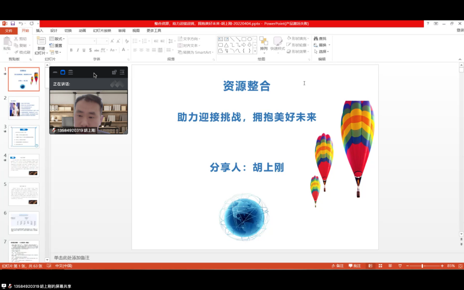
Task: Toggle underline text formatting
Action: click(85, 50)
